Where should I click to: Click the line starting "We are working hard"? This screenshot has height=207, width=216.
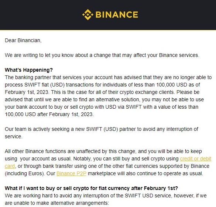[x=106, y=196]
